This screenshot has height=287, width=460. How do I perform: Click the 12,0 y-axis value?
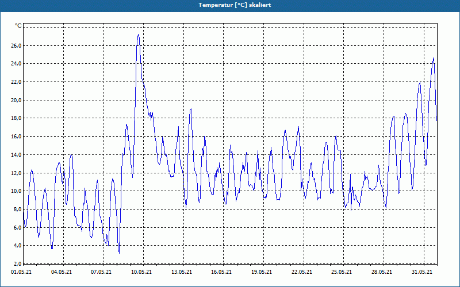[x=16, y=173]
